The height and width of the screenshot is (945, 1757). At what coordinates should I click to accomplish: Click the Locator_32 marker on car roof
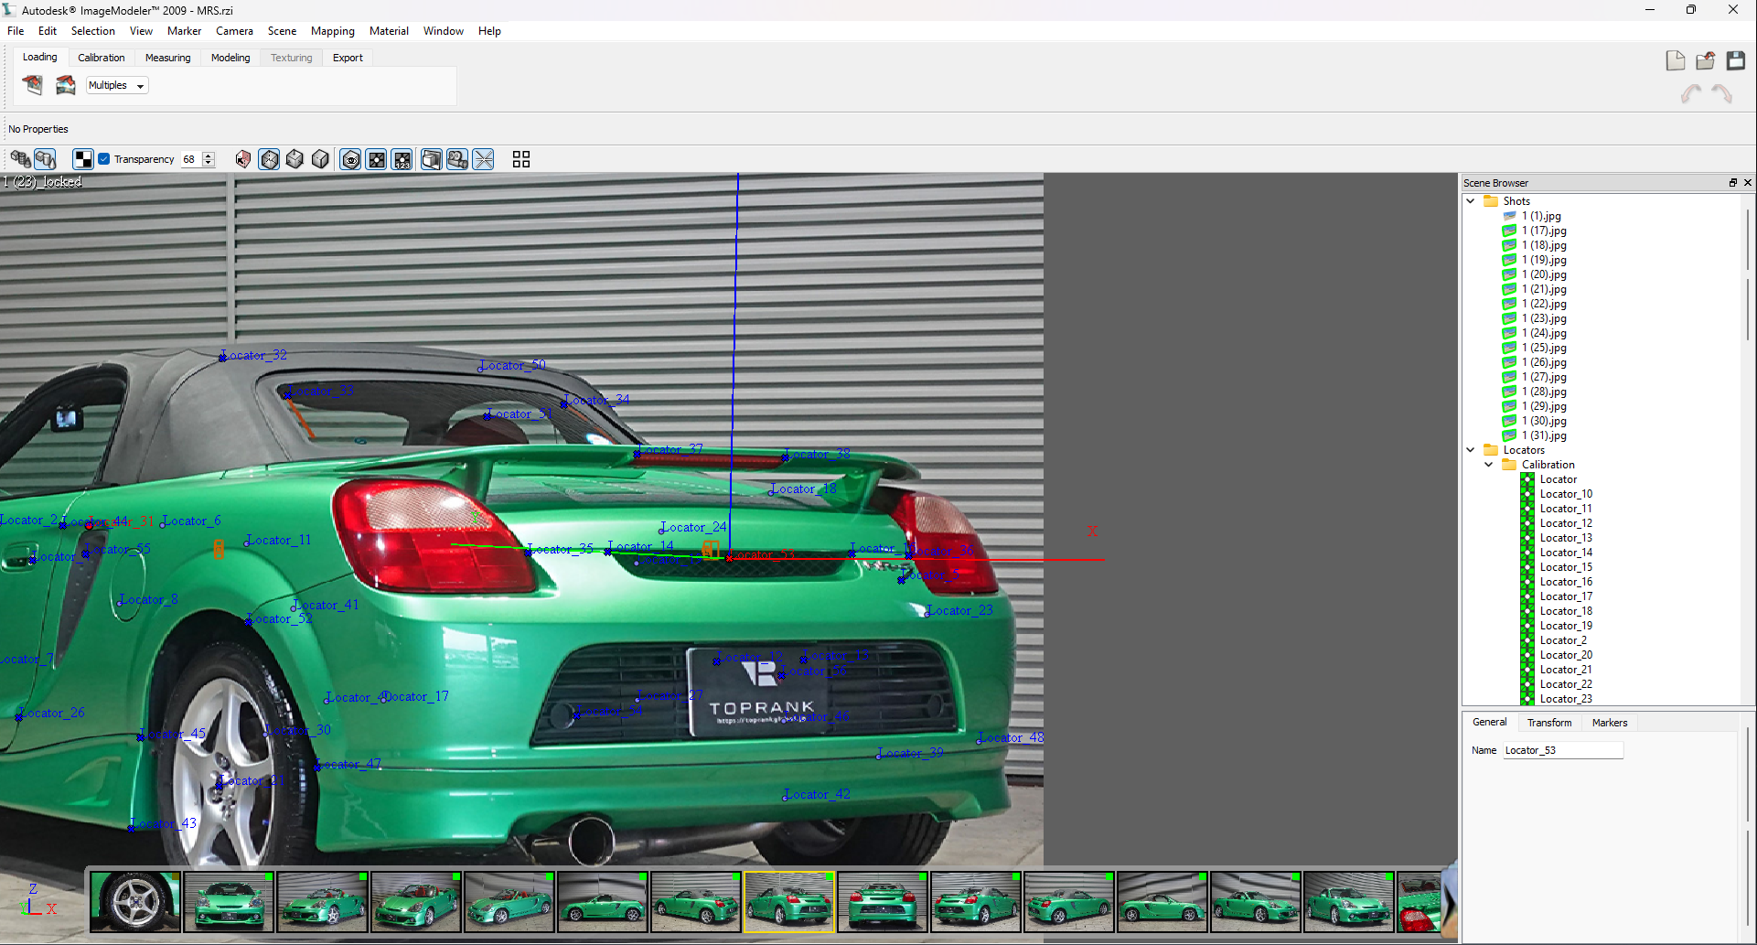pyautogui.click(x=223, y=357)
